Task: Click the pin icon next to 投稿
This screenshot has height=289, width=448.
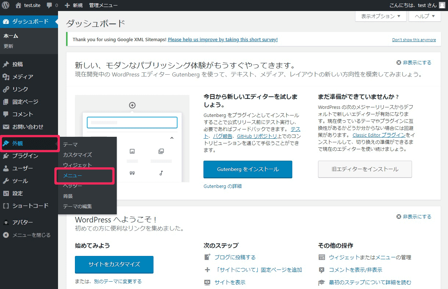Action: [6, 64]
